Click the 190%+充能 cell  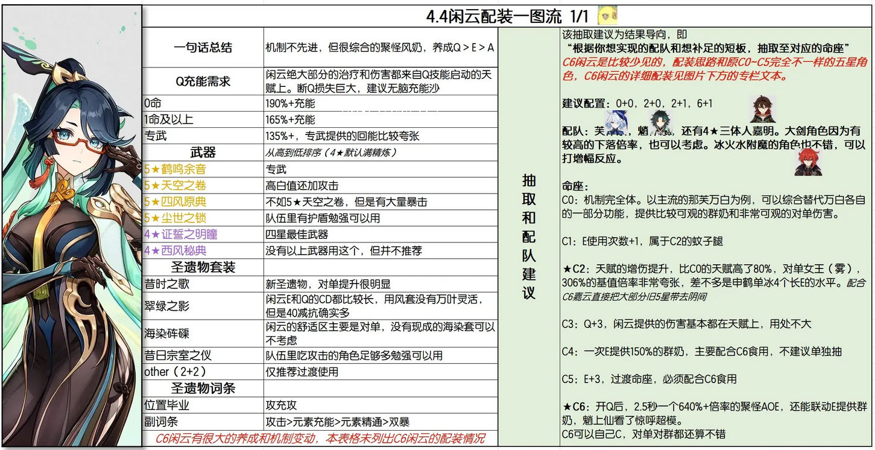tap(381, 103)
